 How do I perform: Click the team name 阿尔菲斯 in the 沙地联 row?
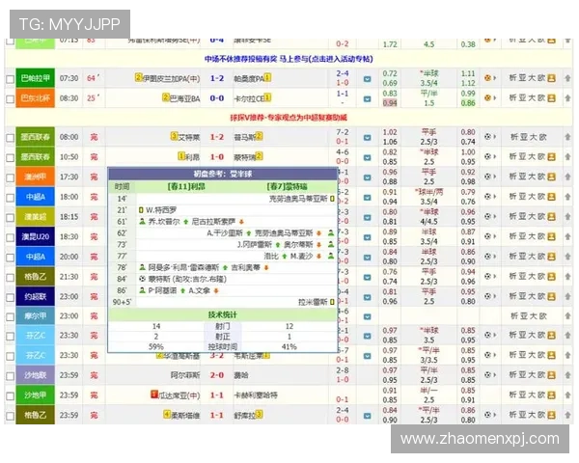pos(185,375)
